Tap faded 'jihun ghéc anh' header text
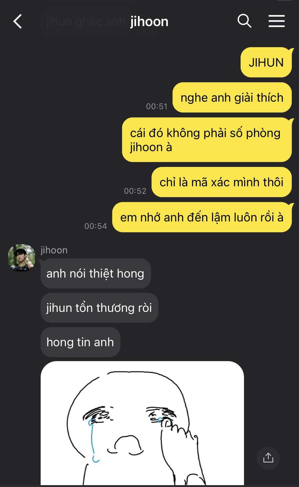Viewport: 299px width, 487px height. coord(86,22)
